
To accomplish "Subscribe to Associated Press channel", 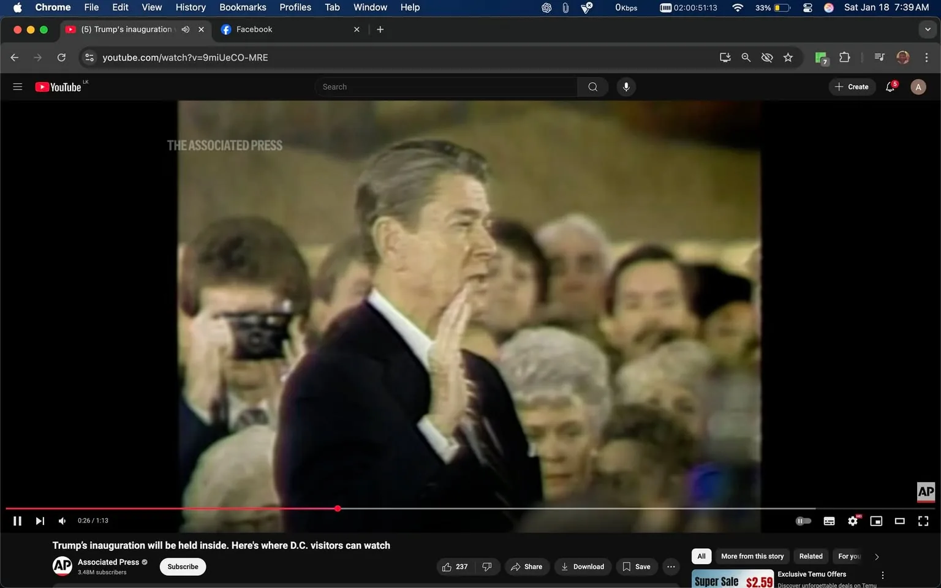I will click(x=183, y=567).
